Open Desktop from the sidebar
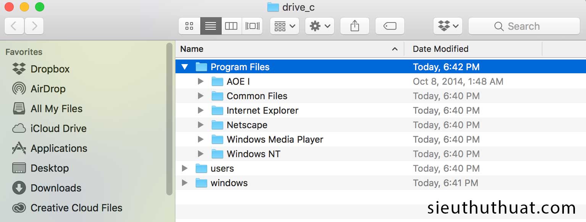586x222 pixels. (40, 168)
